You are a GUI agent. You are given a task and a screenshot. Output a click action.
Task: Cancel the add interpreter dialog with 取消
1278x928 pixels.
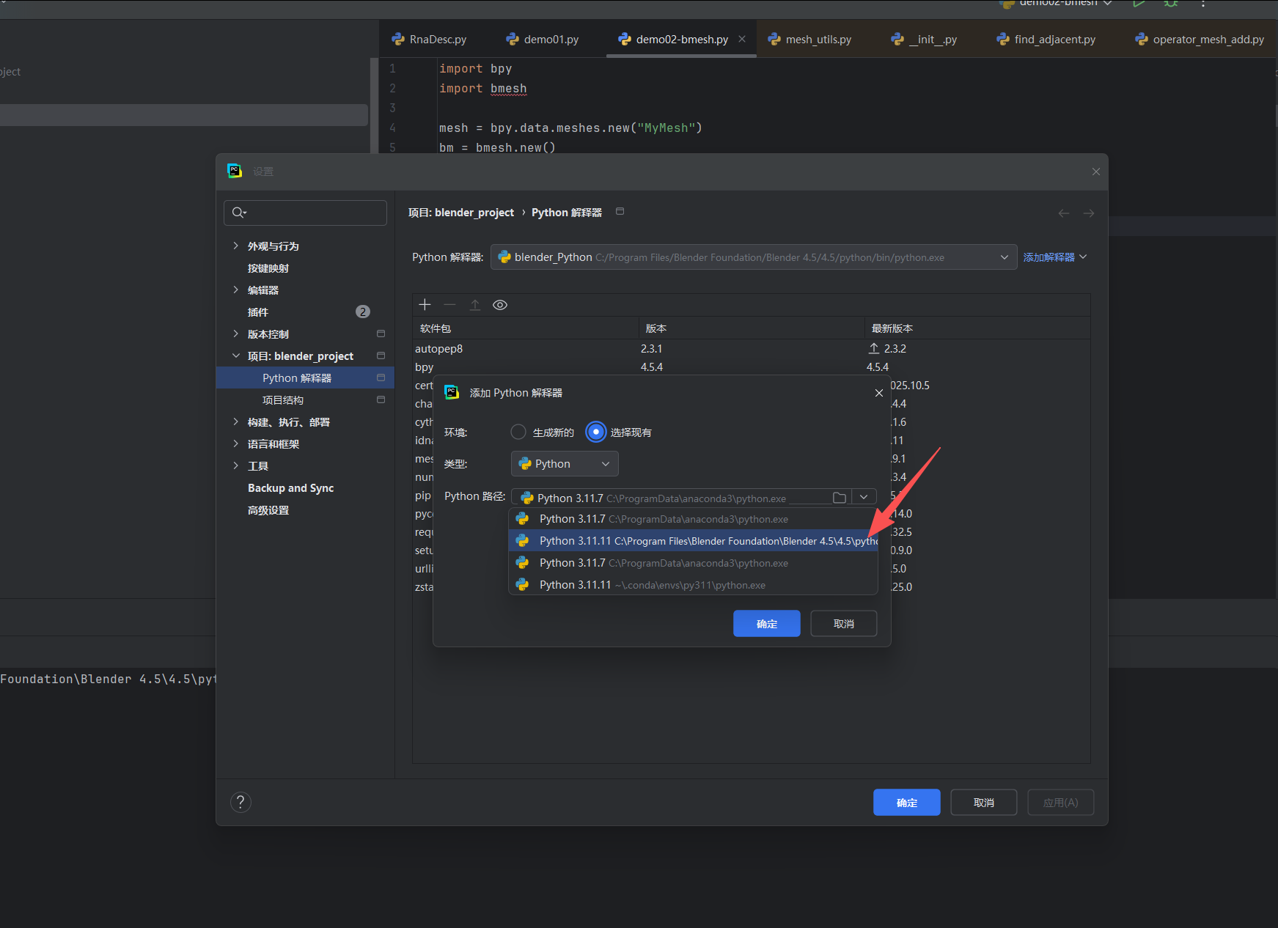(844, 624)
